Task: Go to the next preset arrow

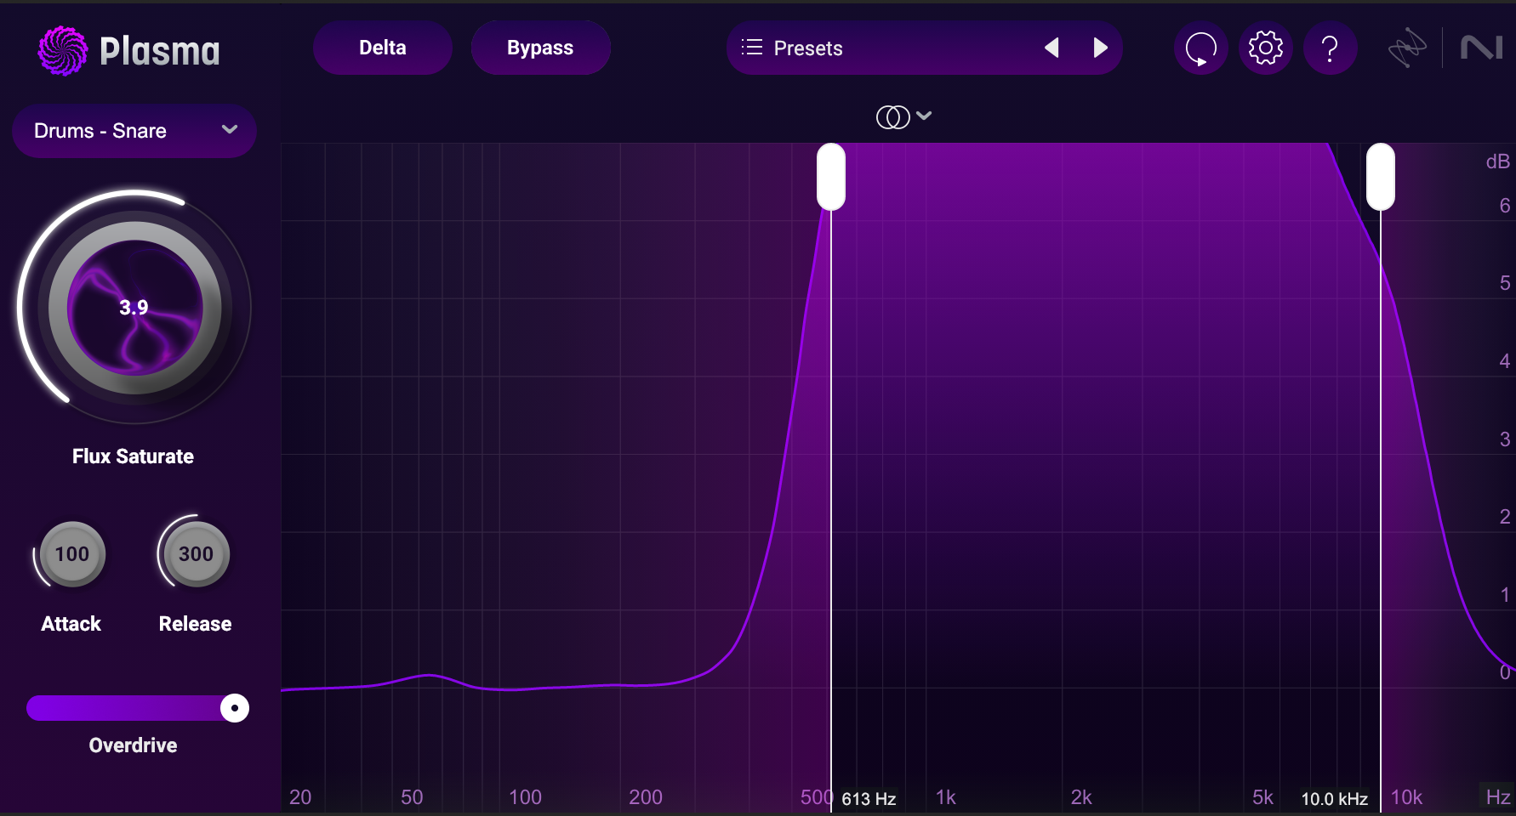Action: click(1100, 48)
